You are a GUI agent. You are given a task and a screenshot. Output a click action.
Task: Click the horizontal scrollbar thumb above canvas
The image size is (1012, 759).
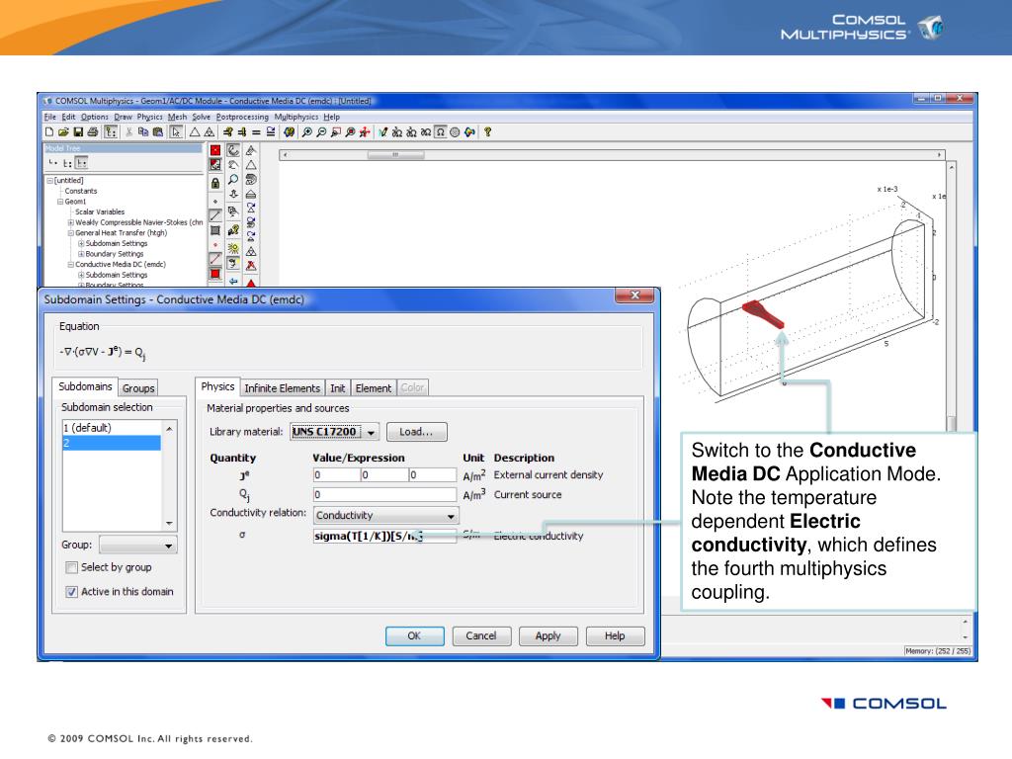(395, 155)
